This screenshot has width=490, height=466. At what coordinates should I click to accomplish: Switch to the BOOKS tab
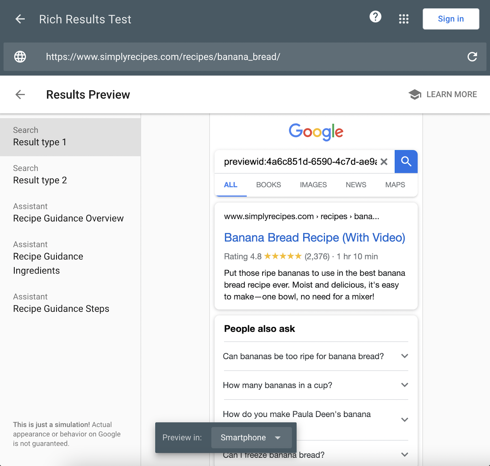(269, 185)
